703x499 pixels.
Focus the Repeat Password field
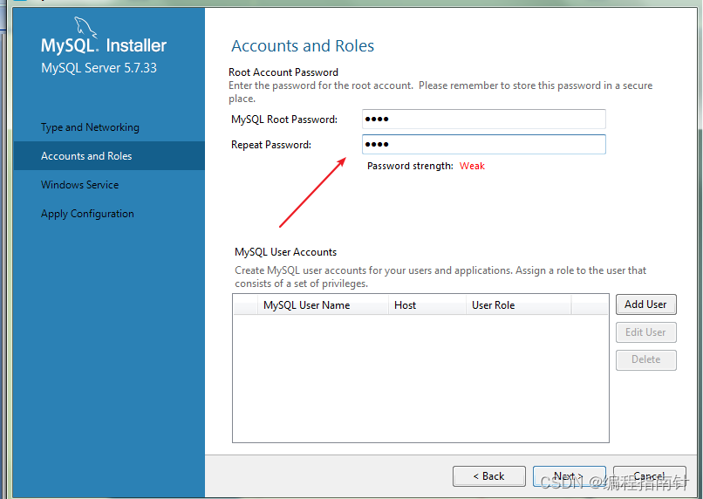[484, 144]
